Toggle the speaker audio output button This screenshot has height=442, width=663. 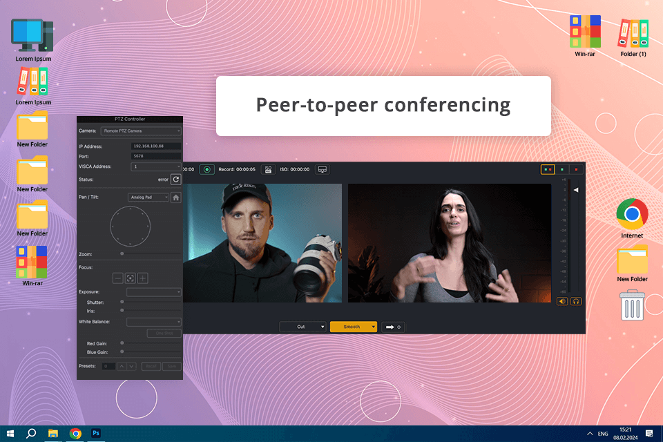[562, 301]
